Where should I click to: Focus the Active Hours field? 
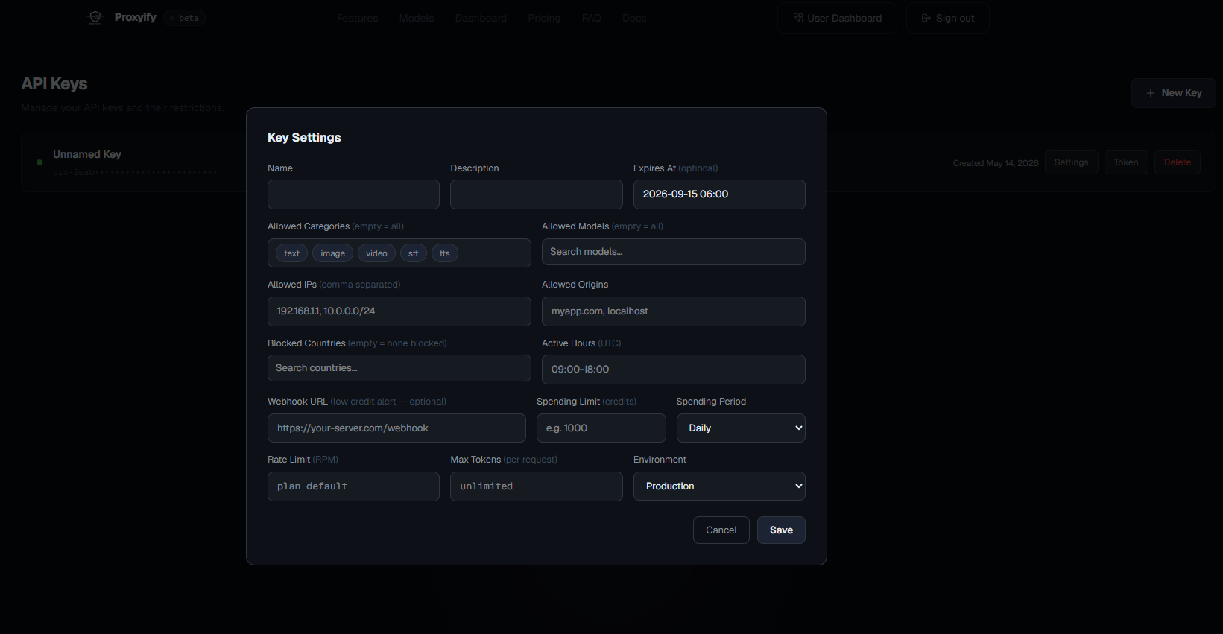674,370
